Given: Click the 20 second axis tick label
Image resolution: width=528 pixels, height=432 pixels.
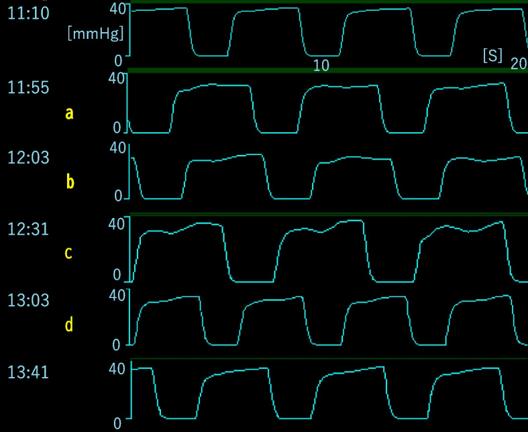Looking at the screenshot, I should pyautogui.click(x=519, y=64).
